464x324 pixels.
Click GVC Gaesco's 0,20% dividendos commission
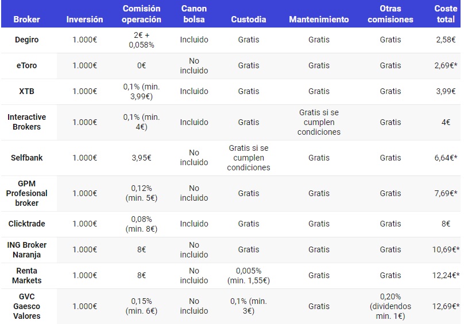(x=390, y=306)
